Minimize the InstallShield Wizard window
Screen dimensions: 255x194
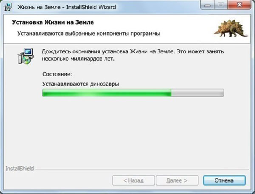pos(207,5)
